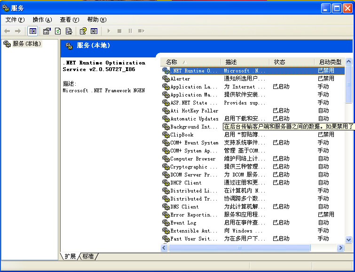Open the 操作(A) menu
Image resolution: width=355 pixels, height=272 pixels.
pos(42,20)
